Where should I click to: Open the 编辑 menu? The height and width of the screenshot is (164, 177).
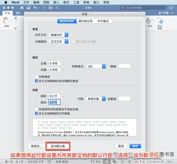(36, 2)
